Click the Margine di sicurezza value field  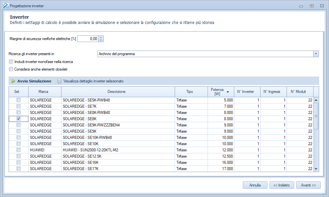click(88, 39)
